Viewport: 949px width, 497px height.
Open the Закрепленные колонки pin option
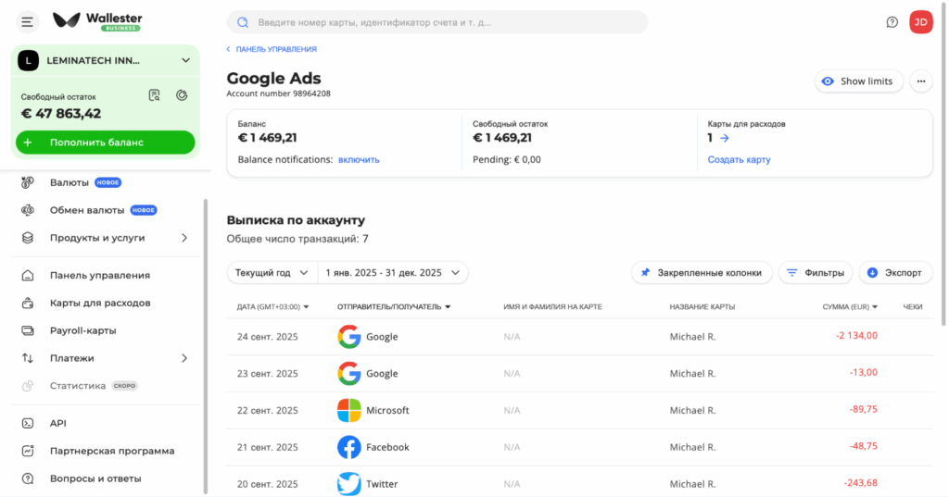point(702,273)
